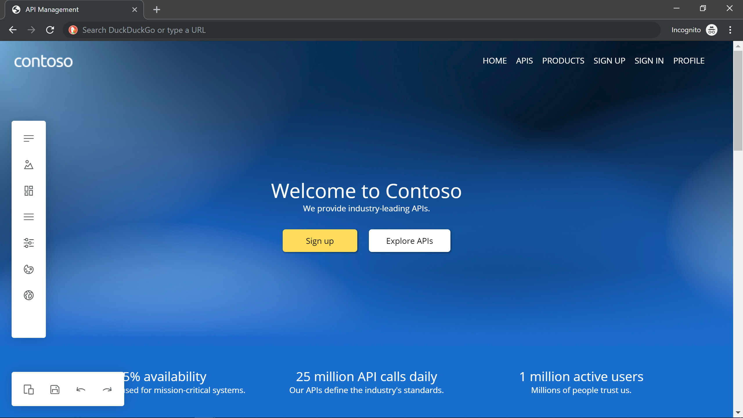Click the Explore APIs button
Screen dimensions: 743x418
pyautogui.click(x=409, y=241)
